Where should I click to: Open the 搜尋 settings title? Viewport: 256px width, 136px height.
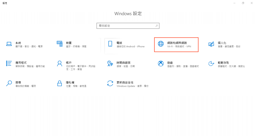[18, 82]
